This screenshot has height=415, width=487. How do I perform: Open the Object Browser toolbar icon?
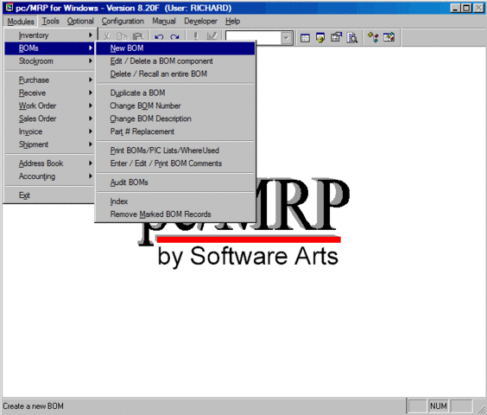[389, 37]
